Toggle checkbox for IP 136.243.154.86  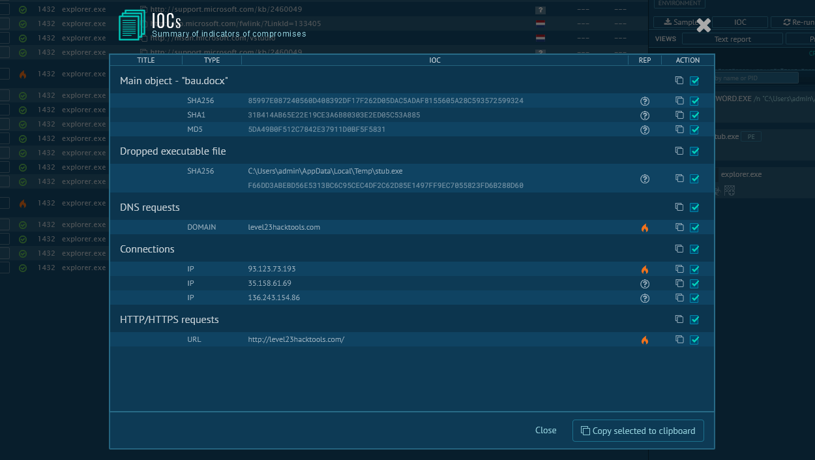694,298
